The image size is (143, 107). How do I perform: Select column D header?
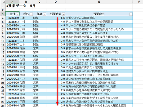(x=56, y=2)
